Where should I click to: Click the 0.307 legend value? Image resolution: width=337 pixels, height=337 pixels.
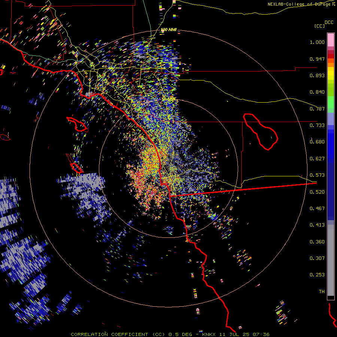pyautogui.click(x=317, y=258)
